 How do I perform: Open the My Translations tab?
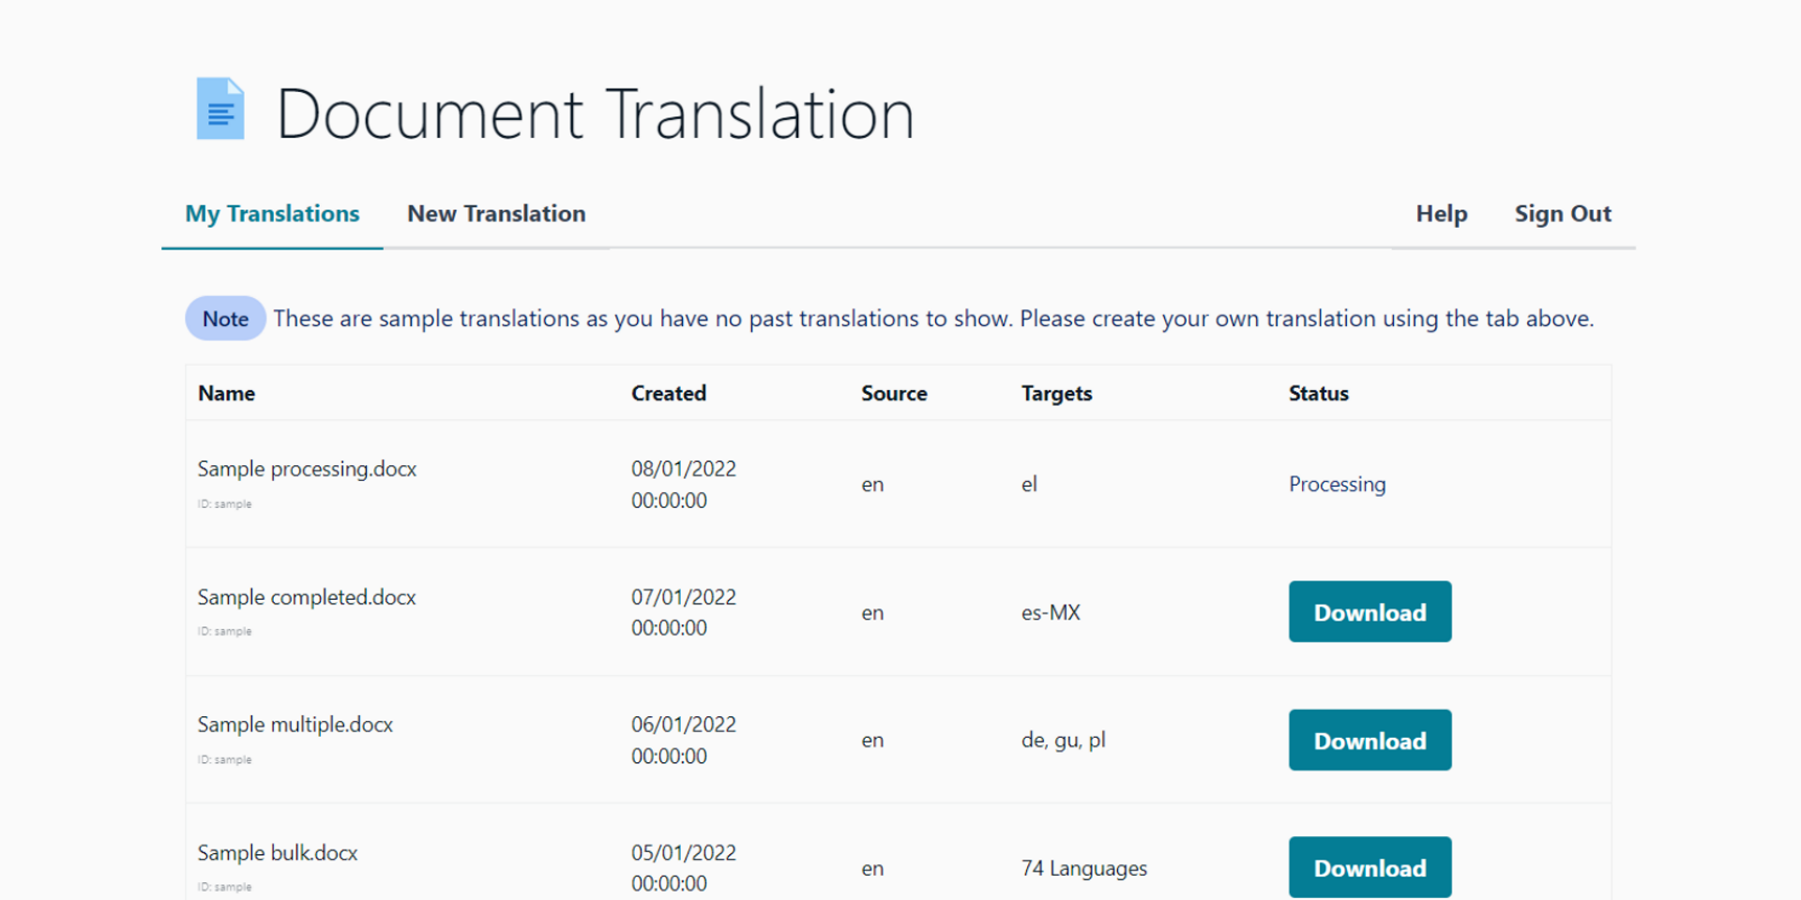[x=272, y=214]
